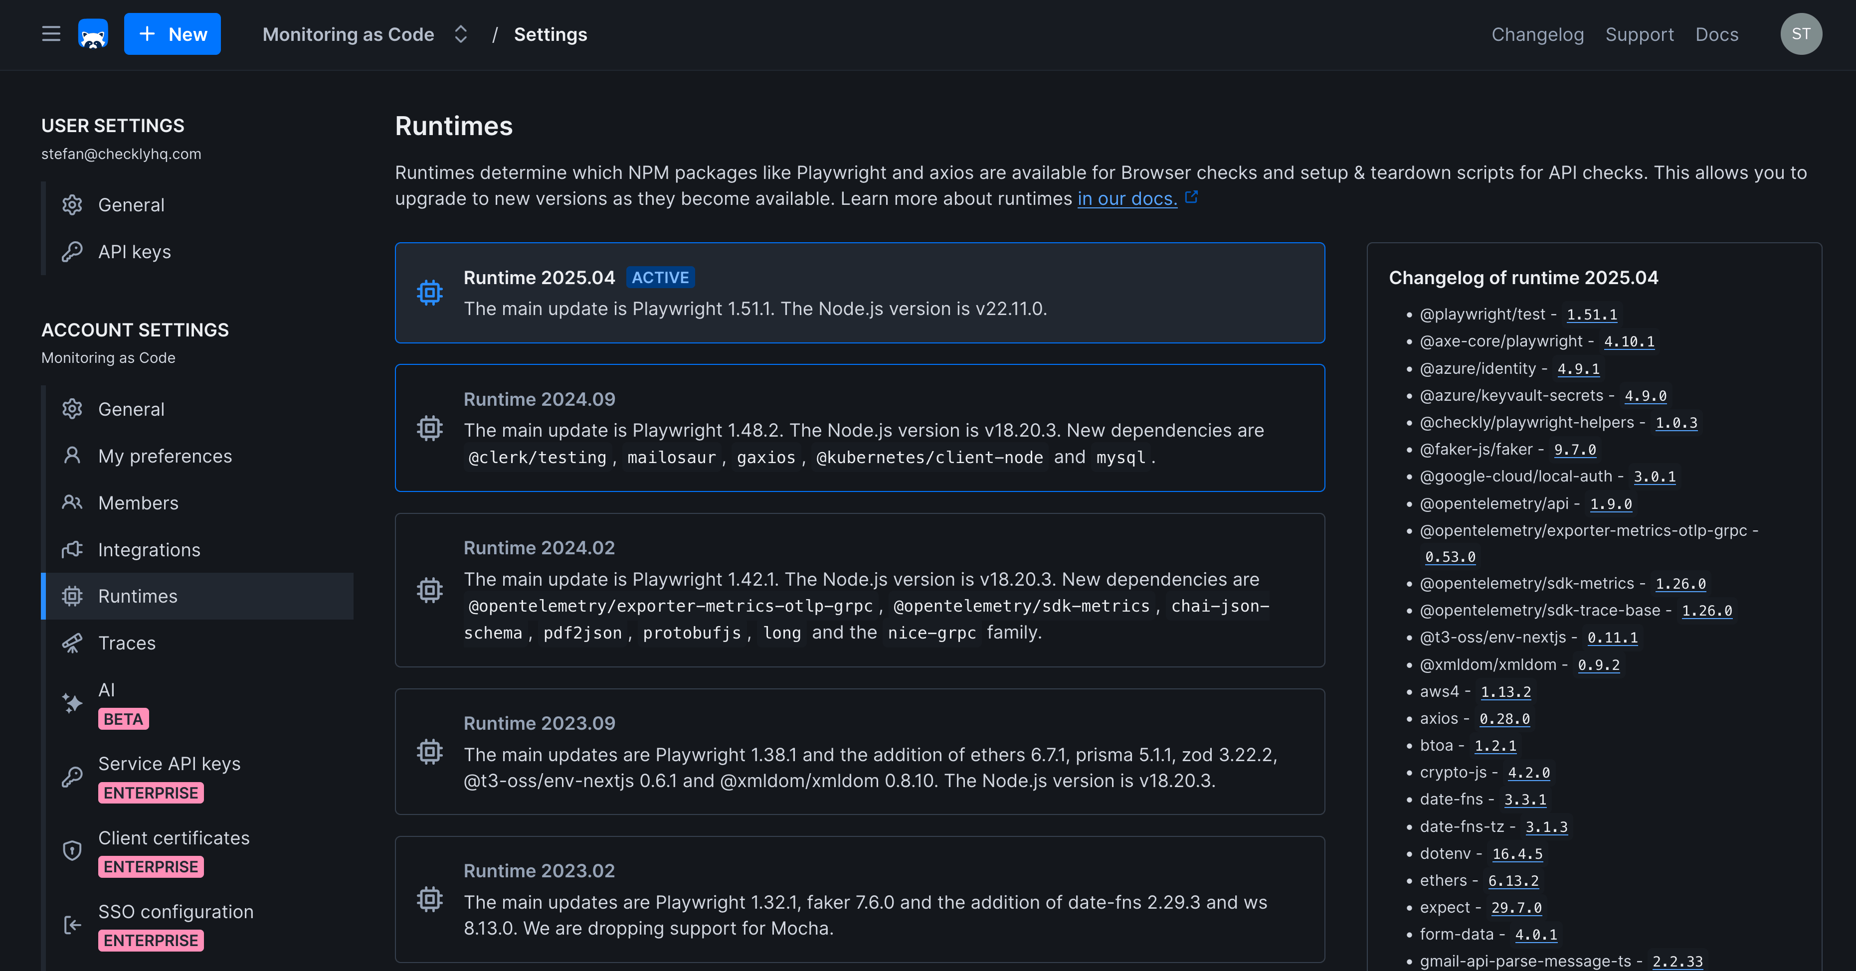The height and width of the screenshot is (971, 1856).
Task: Click the stefan@checklyhq.com email text
Action: tap(121, 154)
